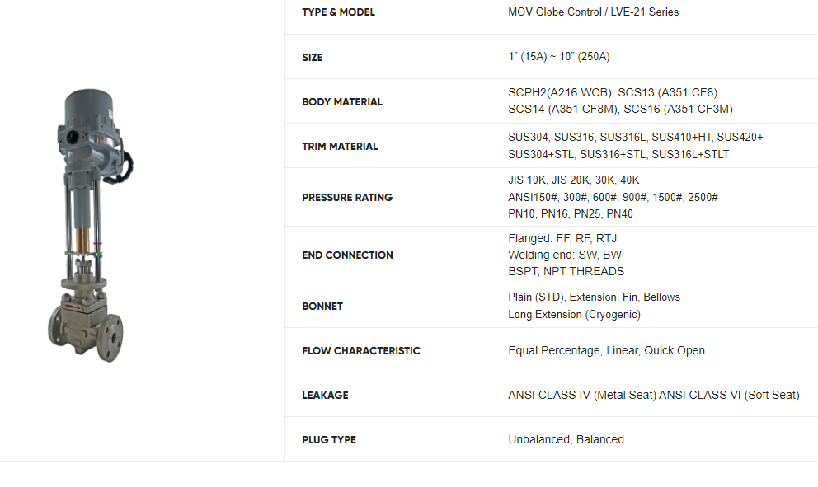
Task: Click the ANSI150#, 300#, 600# pressure rating line
Action: pos(613,197)
